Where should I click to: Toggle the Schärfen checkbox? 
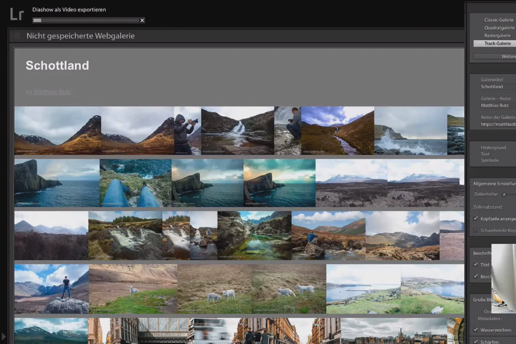click(476, 342)
